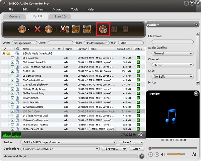Open the bottom Profile MP3 dropdown
Image resolution: width=201 pixels, height=161 pixels.
coord(69,142)
